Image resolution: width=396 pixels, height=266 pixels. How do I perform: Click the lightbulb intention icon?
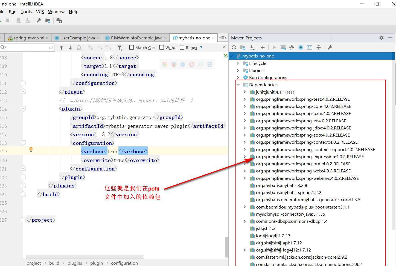[x=31, y=149]
